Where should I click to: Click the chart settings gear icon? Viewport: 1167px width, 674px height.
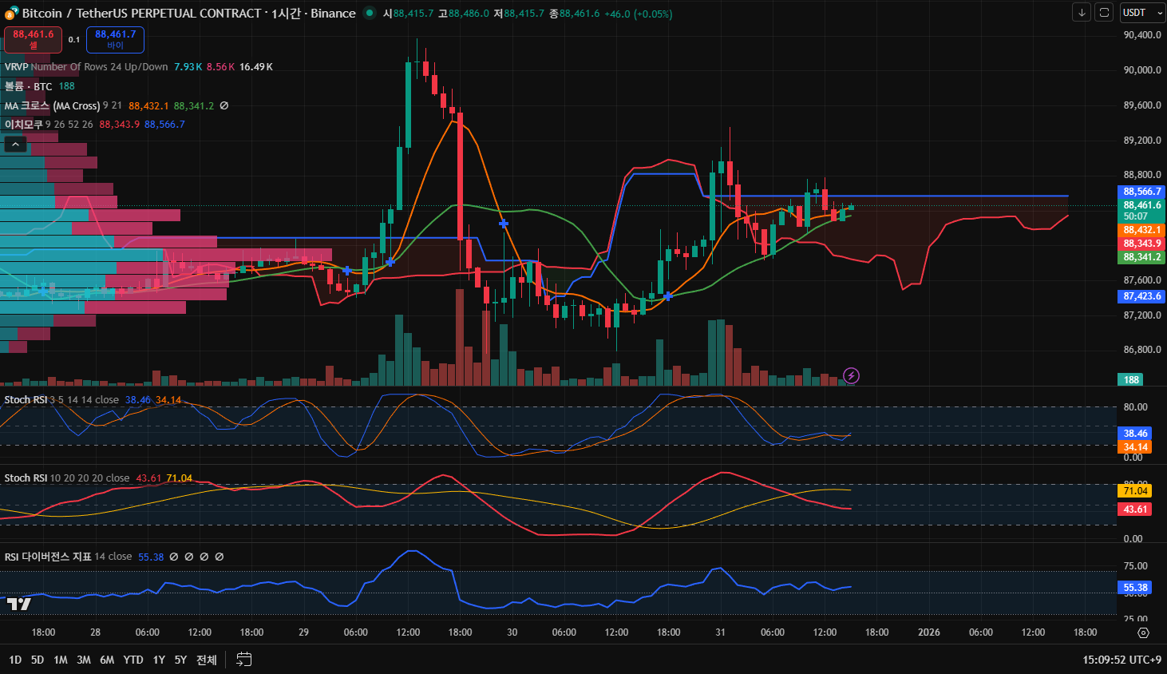pos(1143,632)
